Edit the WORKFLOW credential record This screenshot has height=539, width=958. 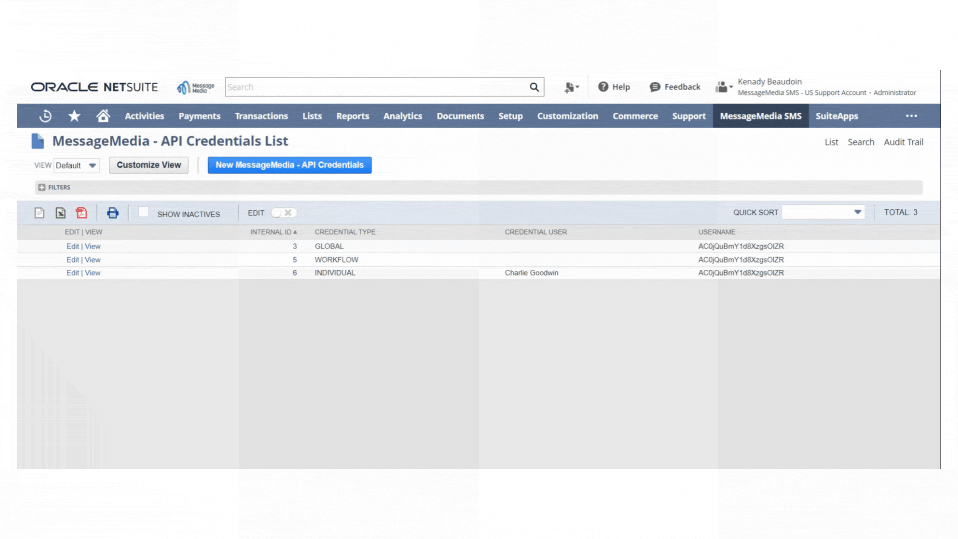pos(73,259)
